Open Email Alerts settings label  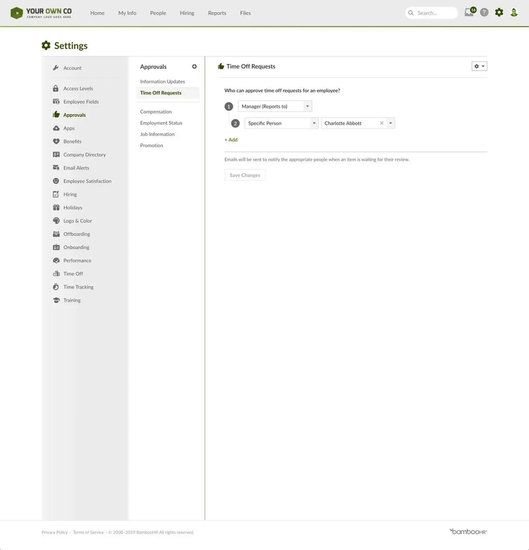pos(76,168)
